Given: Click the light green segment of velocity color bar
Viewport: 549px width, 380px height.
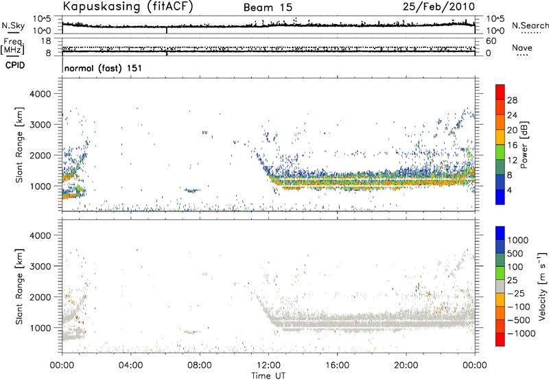Looking at the screenshot, I should click(500, 273).
